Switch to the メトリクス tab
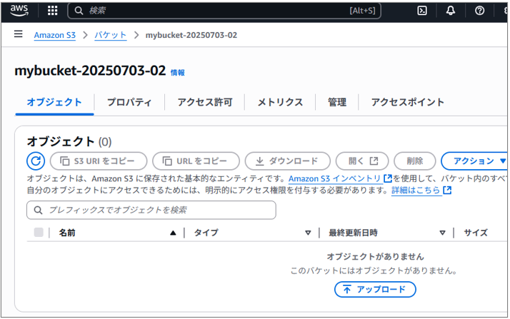 (280, 102)
